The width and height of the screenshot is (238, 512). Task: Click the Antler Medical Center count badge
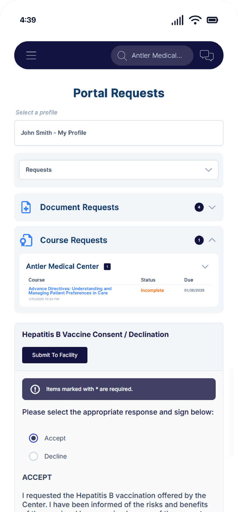pyautogui.click(x=107, y=267)
